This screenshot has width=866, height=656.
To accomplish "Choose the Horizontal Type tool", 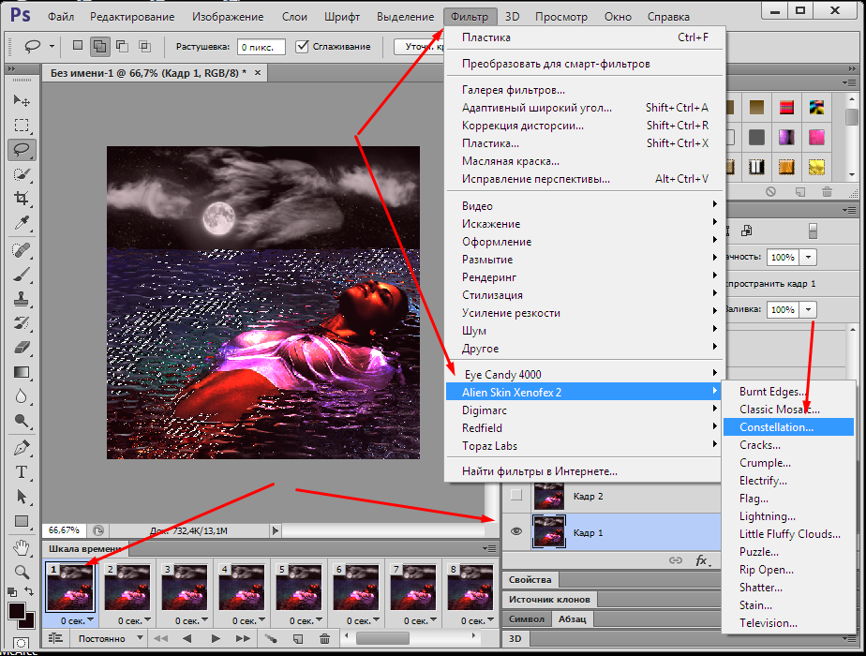I will [x=21, y=471].
